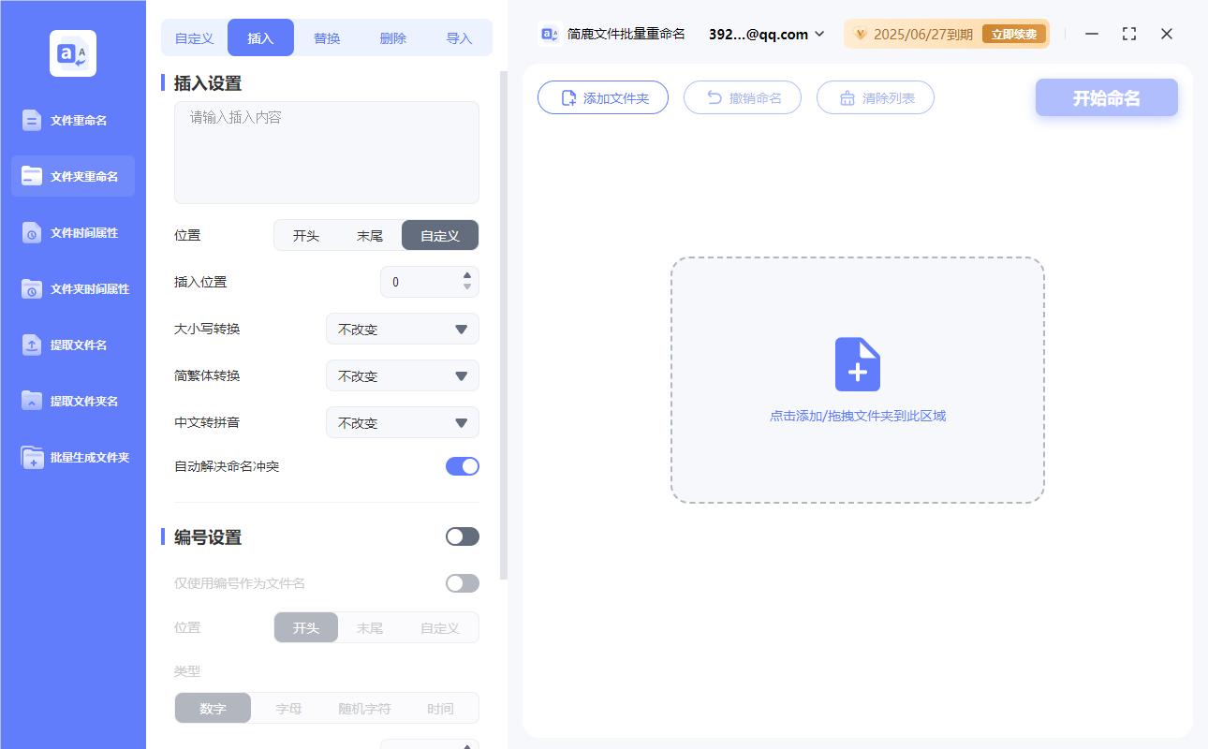Open the 删除 tab

pos(393,38)
